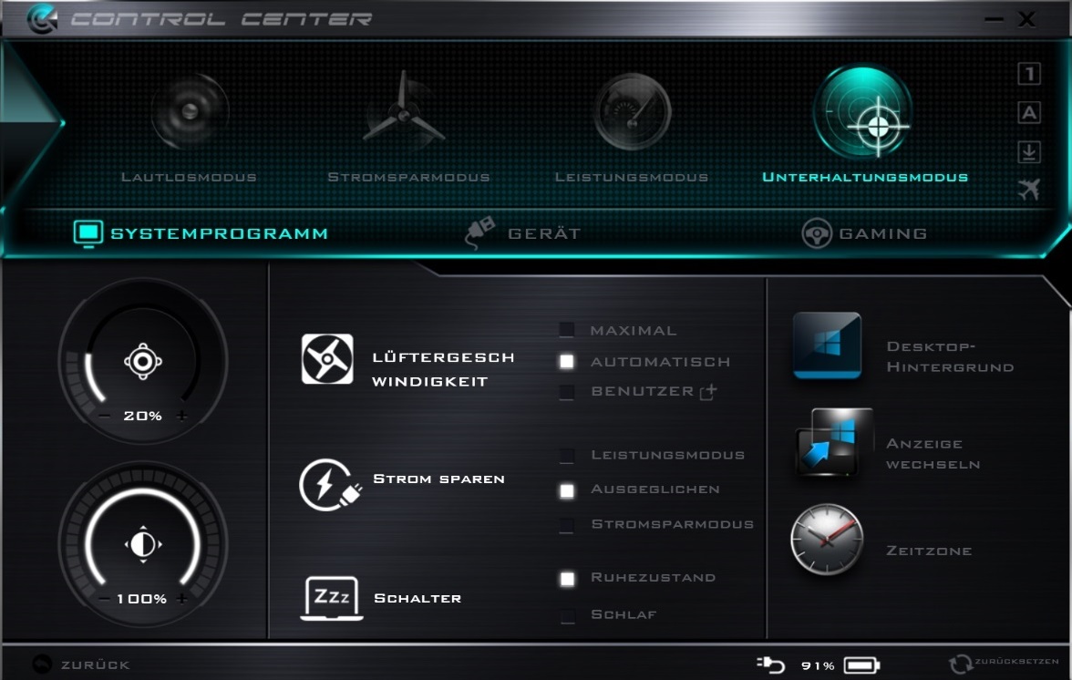Open Benutzer custom fan settings plus icon
The width and height of the screenshot is (1072, 680).
coord(708,392)
